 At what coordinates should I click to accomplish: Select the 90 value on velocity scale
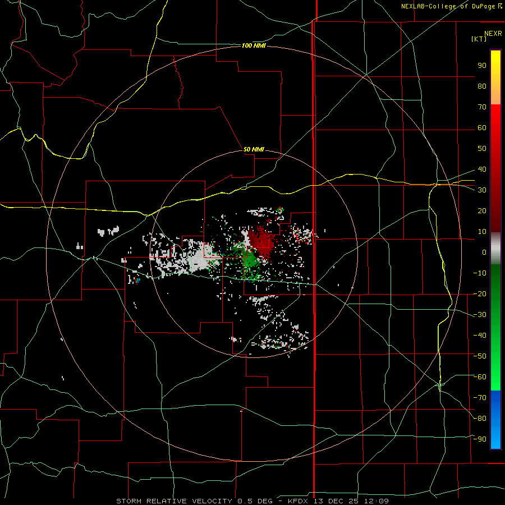pyautogui.click(x=482, y=66)
